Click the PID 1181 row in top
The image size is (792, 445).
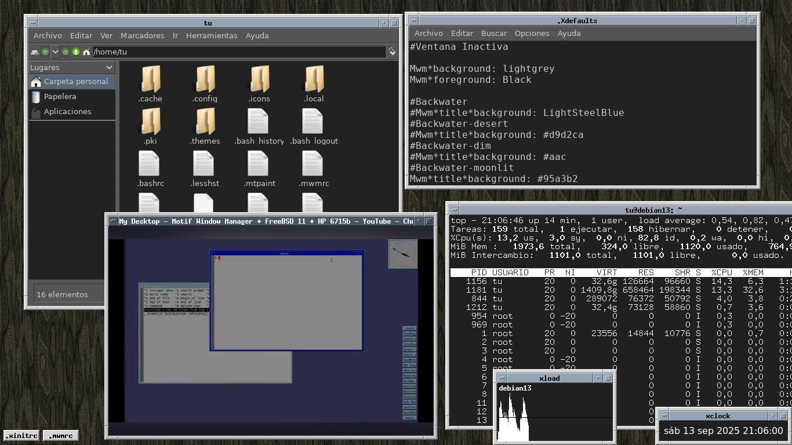621,290
